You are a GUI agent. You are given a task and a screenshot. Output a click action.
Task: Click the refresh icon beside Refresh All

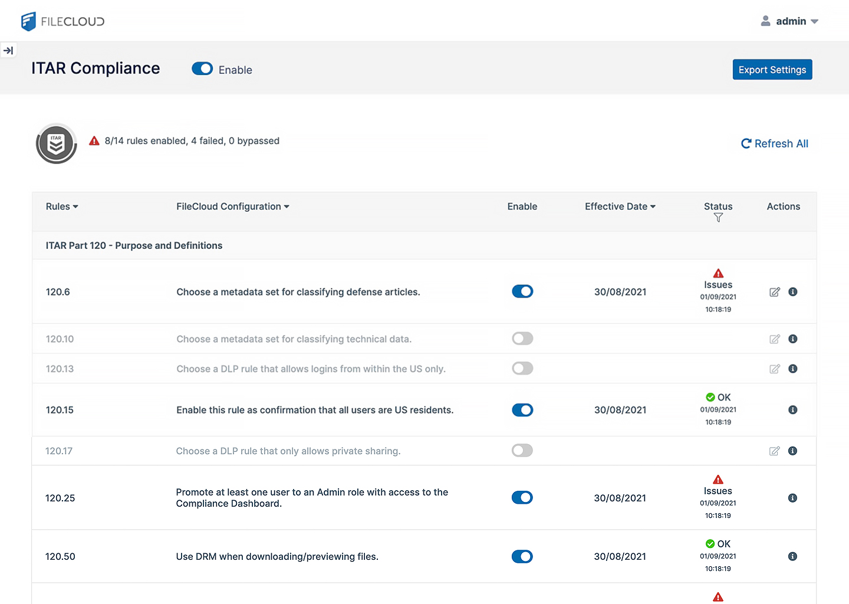coord(746,143)
